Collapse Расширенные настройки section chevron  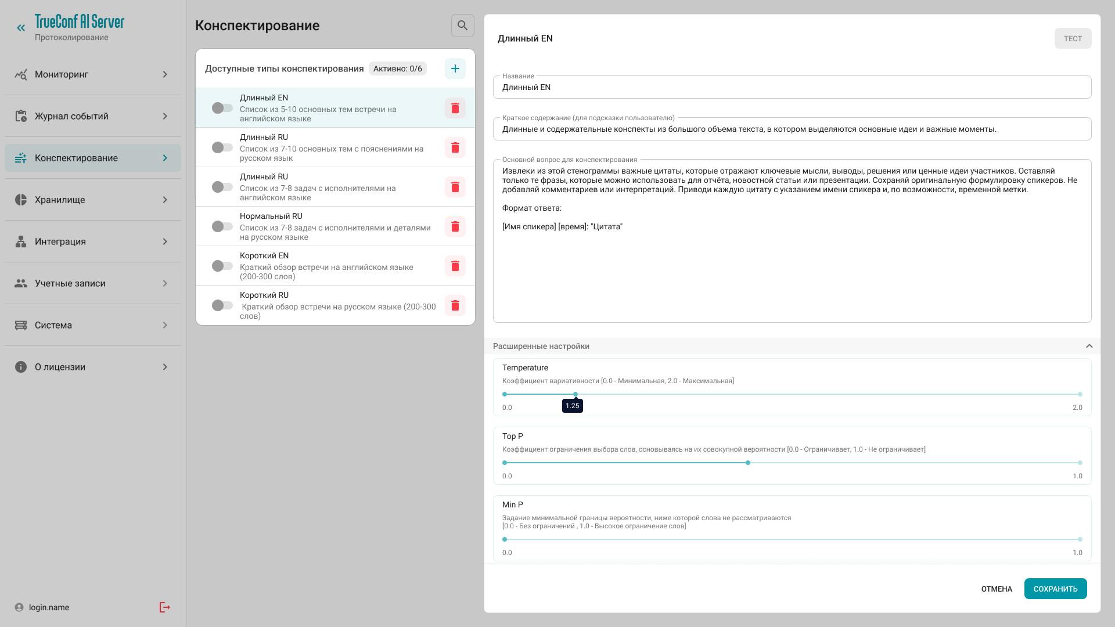tap(1089, 346)
